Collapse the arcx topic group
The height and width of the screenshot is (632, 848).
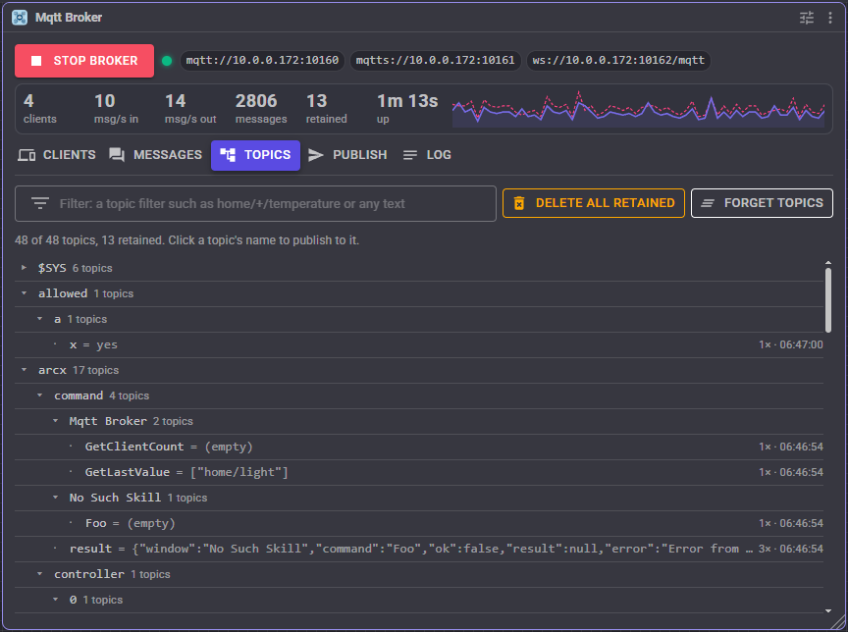(24, 370)
